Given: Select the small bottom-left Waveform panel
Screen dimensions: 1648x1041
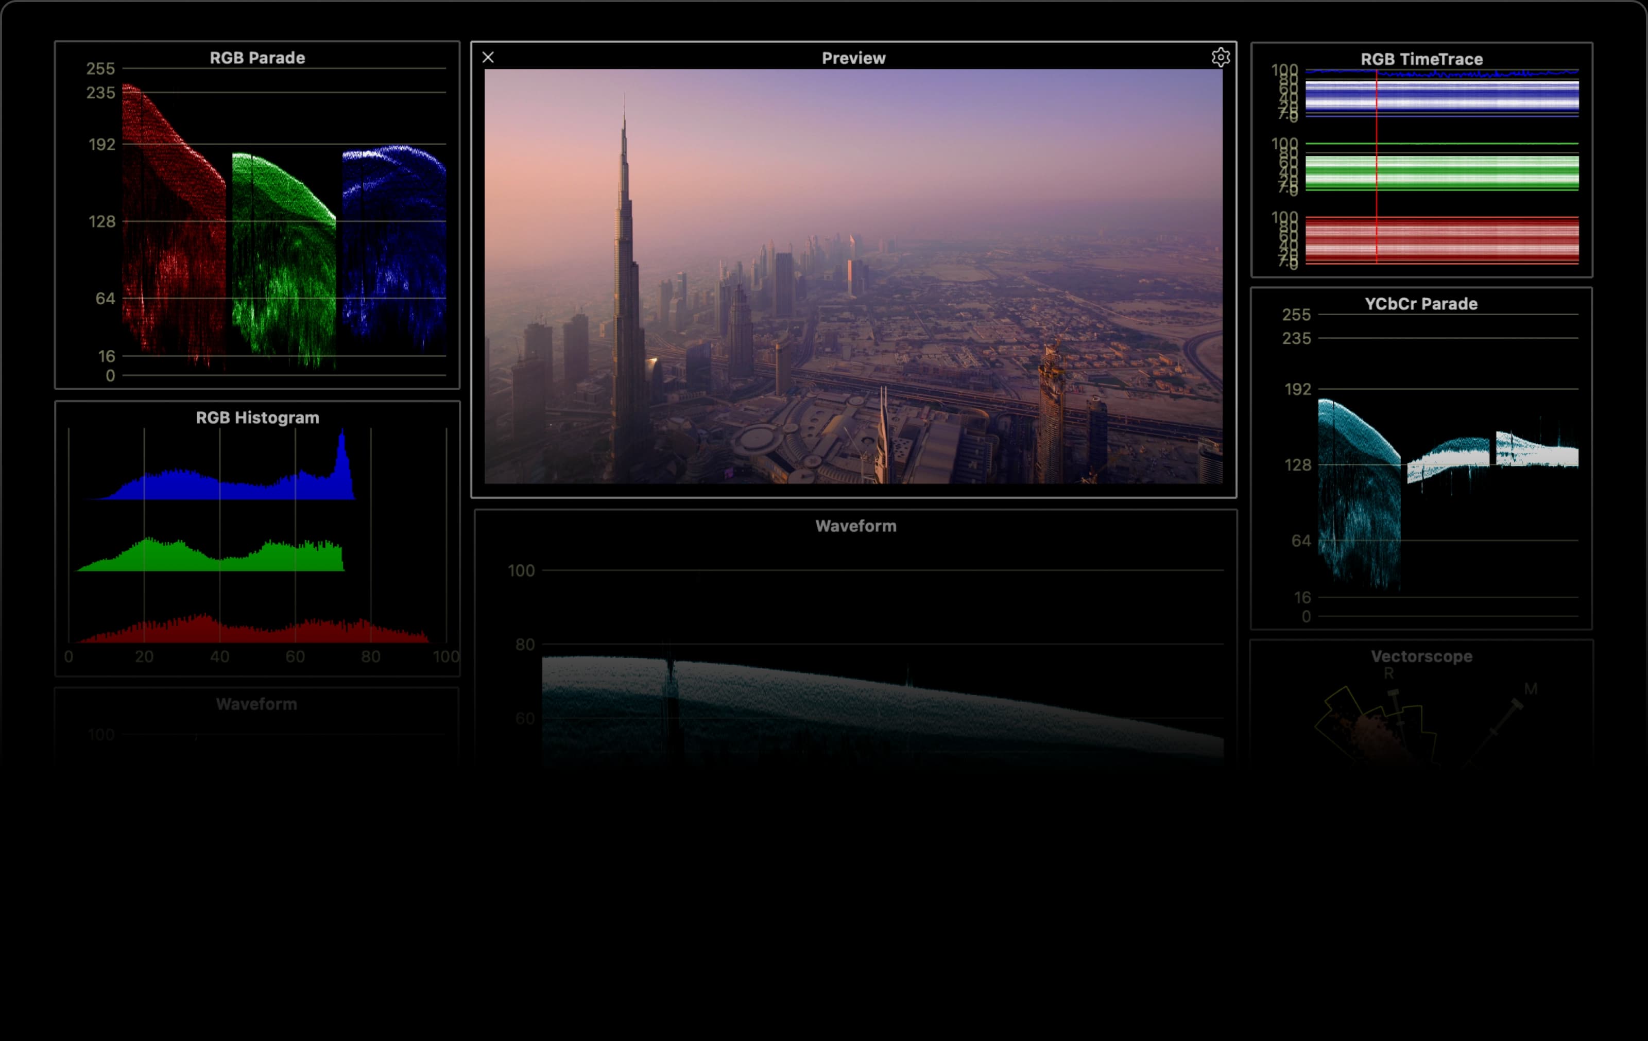Looking at the screenshot, I should click(256, 704).
